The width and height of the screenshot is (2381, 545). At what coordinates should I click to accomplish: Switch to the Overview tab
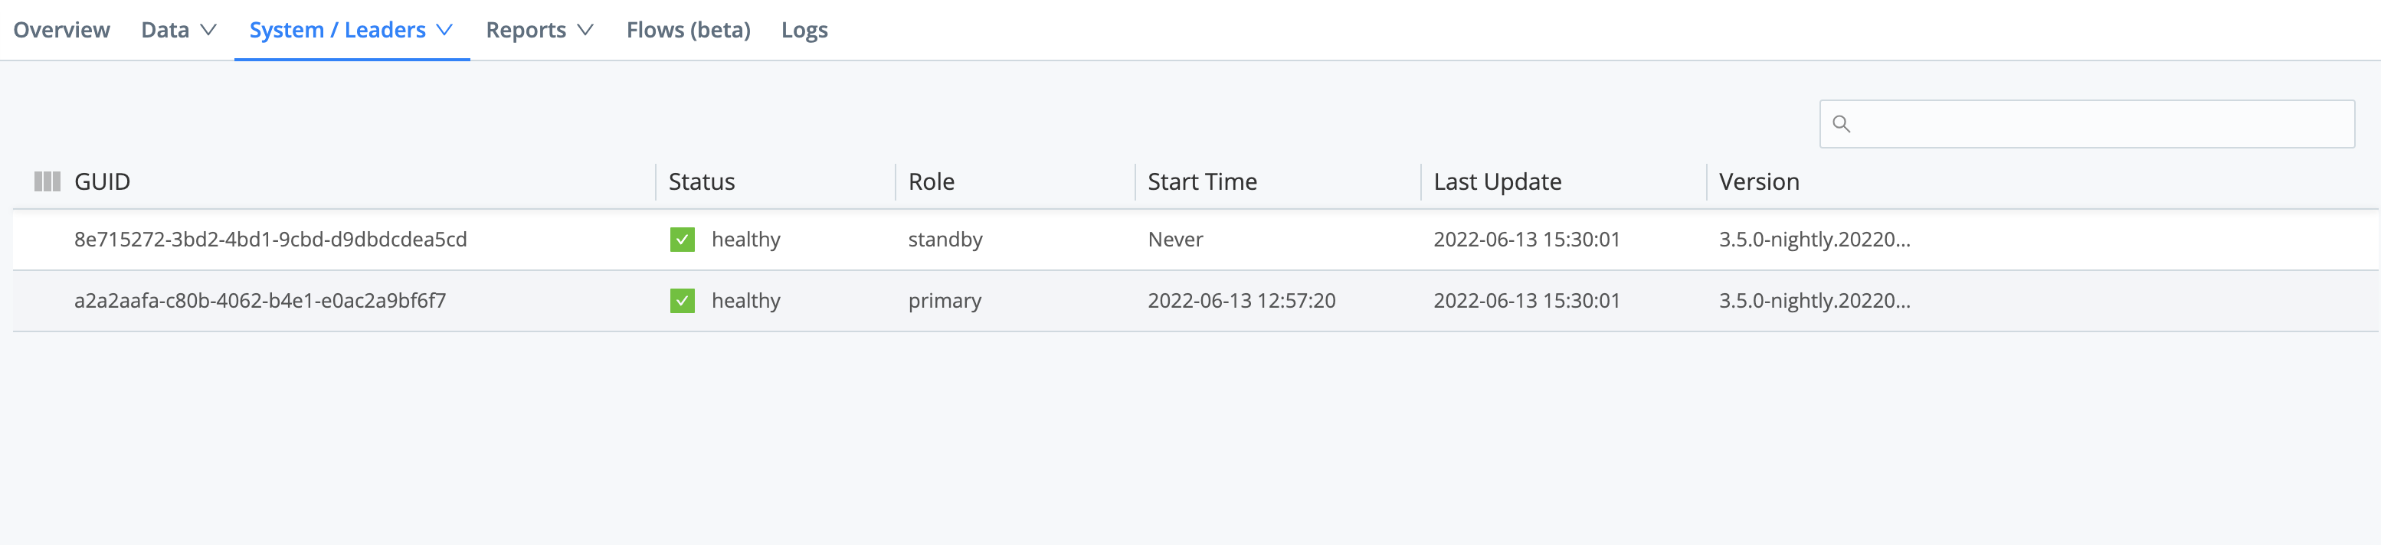pyautogui.click(x=61, y=28)
